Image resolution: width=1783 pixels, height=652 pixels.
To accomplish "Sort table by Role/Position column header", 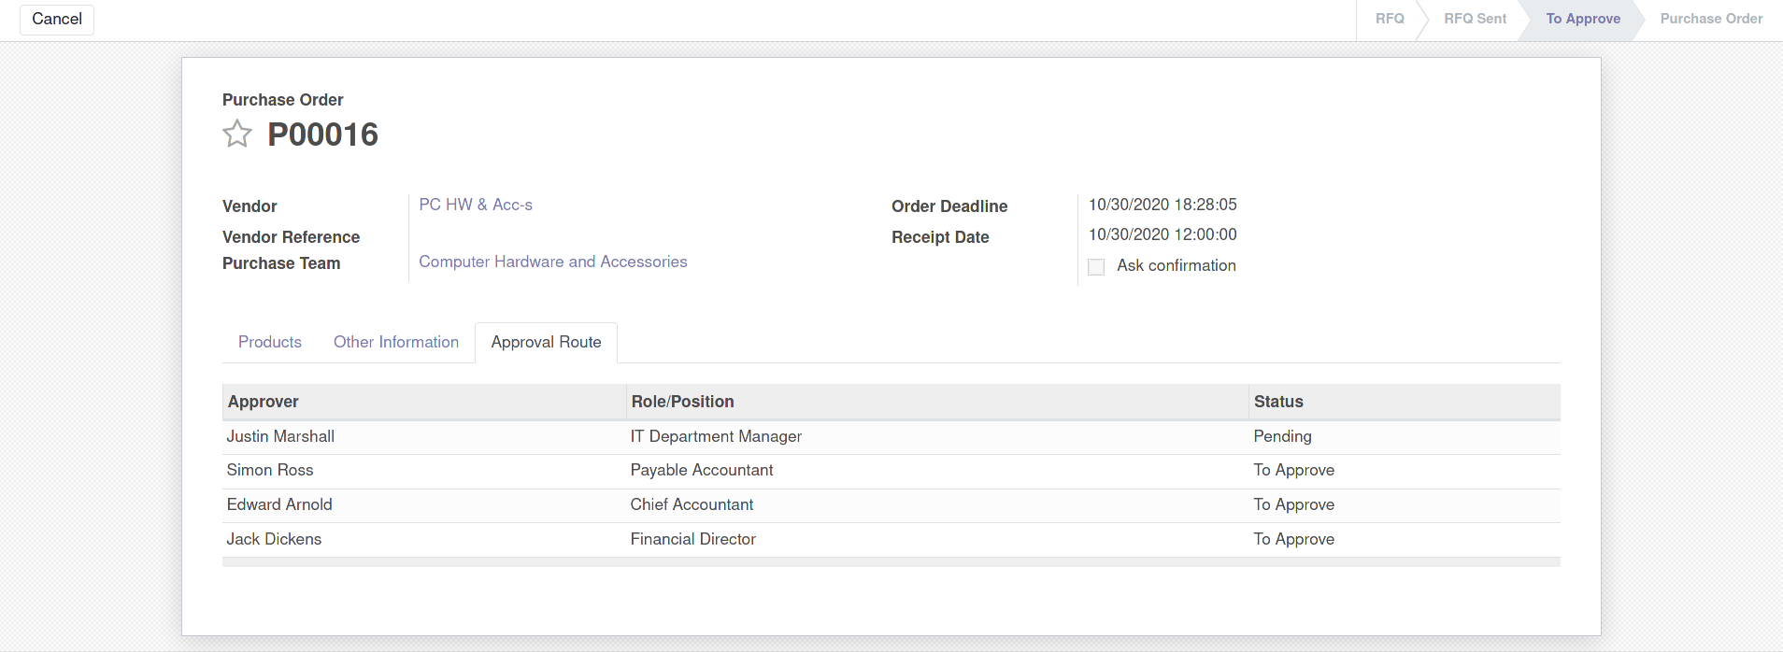I will point(682,402).
